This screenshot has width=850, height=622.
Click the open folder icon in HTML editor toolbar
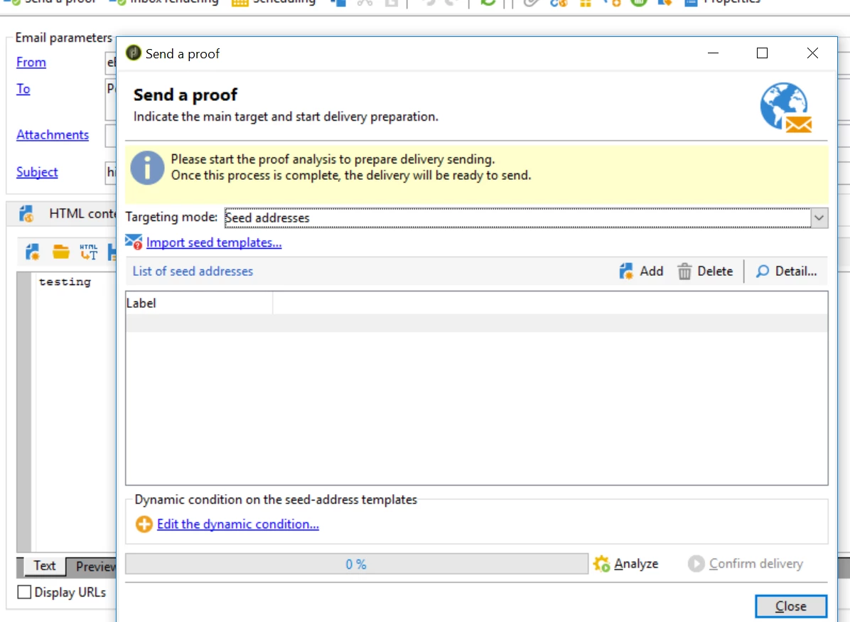pos(60,252)
